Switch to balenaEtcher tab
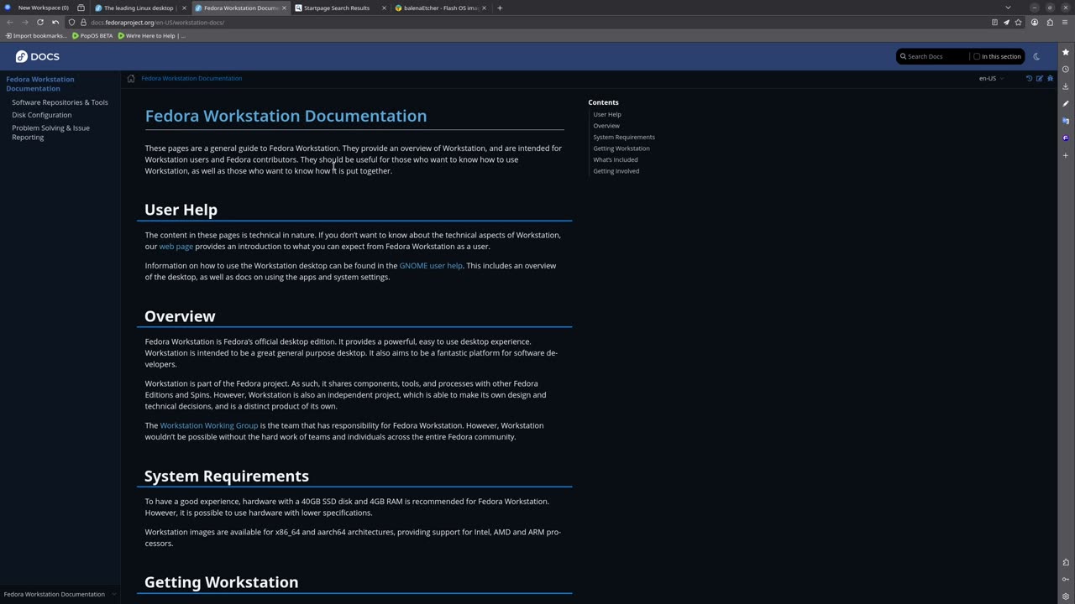The width and height of the screenshot is (1075, 604). point(440,8)
